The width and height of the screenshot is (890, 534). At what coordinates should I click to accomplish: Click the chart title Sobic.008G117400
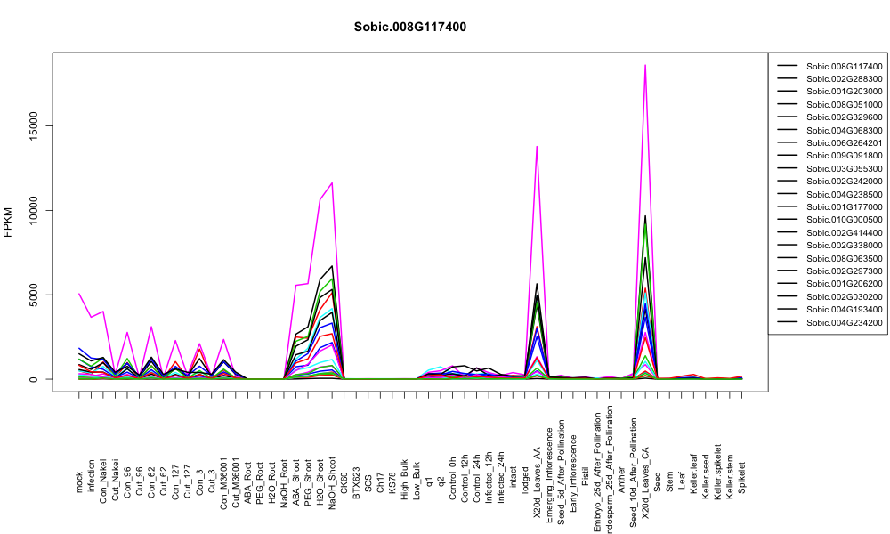pyautogui.click(x=409, y=28)
